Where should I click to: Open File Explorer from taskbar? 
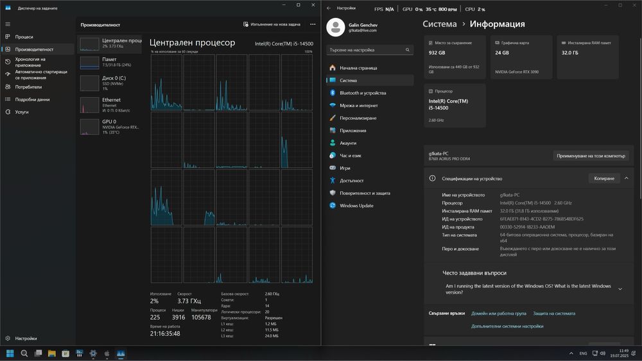point(51,353)
